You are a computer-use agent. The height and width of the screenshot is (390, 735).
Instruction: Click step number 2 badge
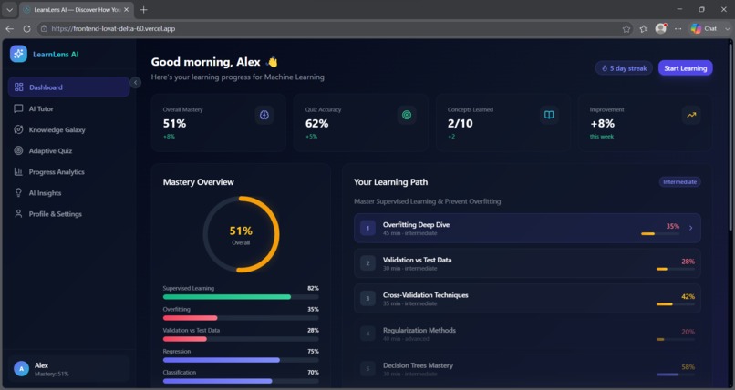pyautogui.click(x=368, y=263)
